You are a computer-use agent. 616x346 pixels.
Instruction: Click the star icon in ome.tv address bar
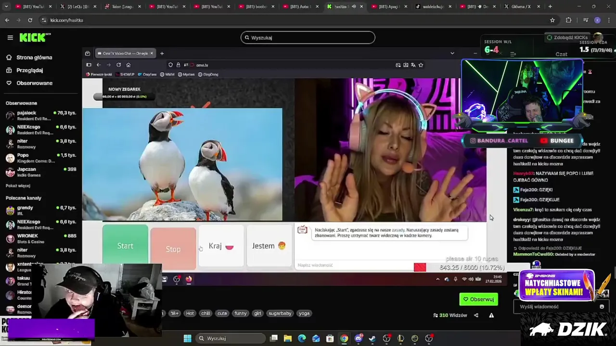point(421,65)
